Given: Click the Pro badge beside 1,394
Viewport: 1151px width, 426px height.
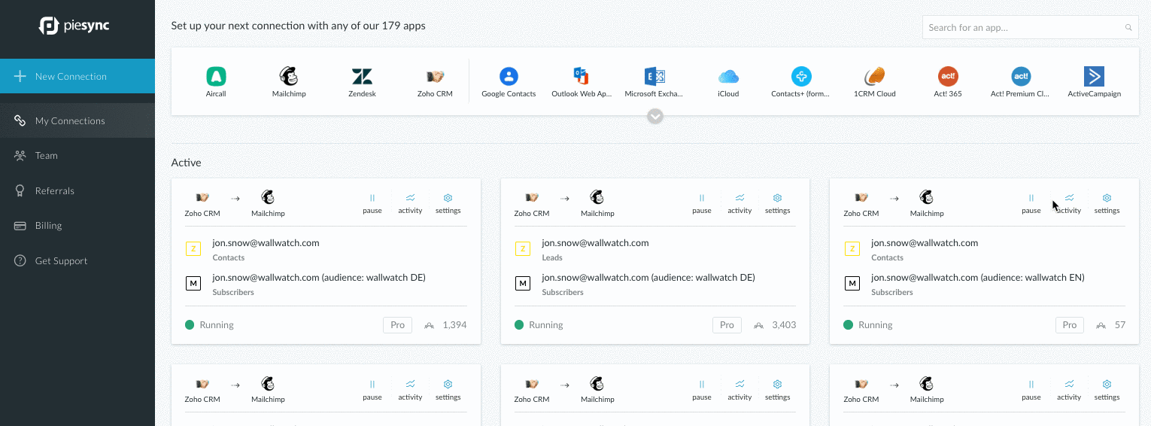Looking at the screenshot, I should (x=397, y=325).
